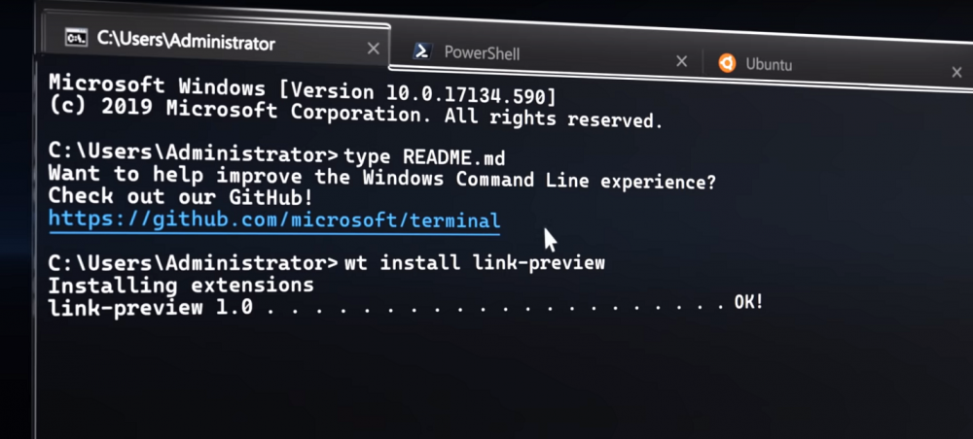Click the 'Check out our GitHub!' text
This screenshot has width=973, height=439.
(x=181, y=196)
